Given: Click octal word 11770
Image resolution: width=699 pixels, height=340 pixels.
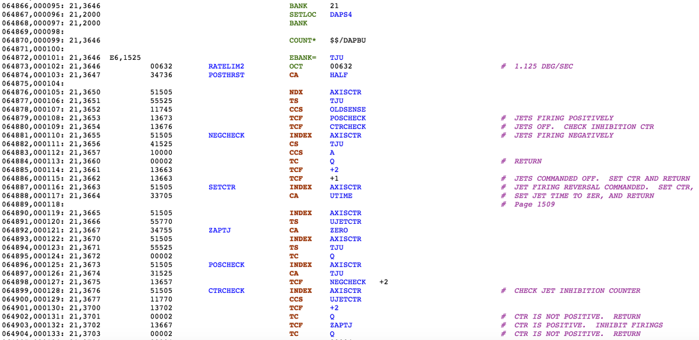Looking at the screenshot, I should pyautogui.click(x=161, y=299).
